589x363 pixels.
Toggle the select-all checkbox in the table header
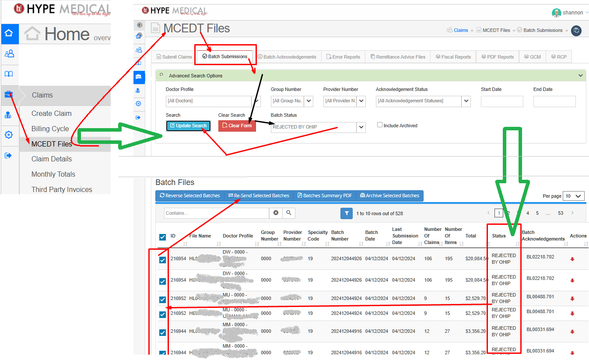[162, 237]
